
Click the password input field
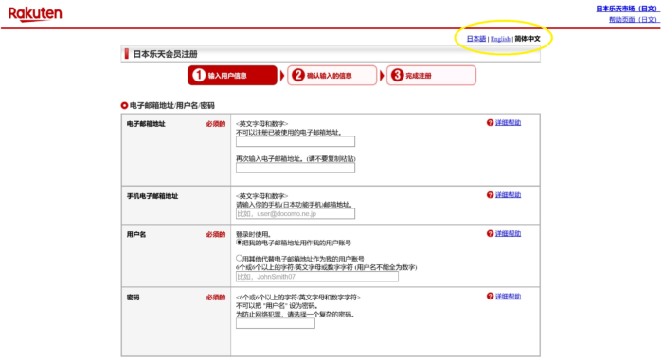point(276,323)
